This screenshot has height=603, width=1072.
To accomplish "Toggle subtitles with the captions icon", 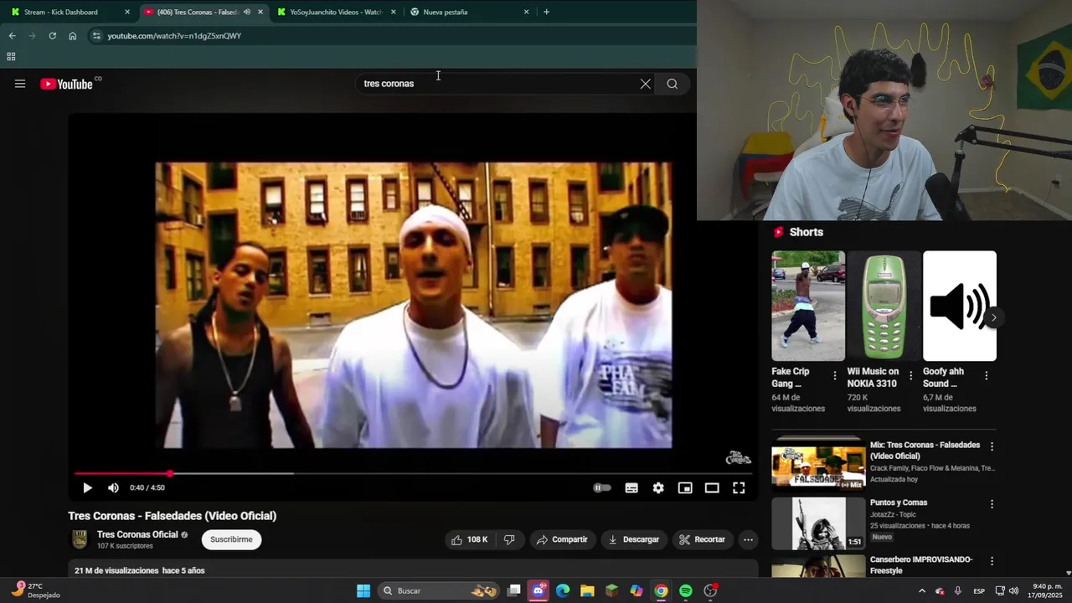I will click(x=631, y=487).
